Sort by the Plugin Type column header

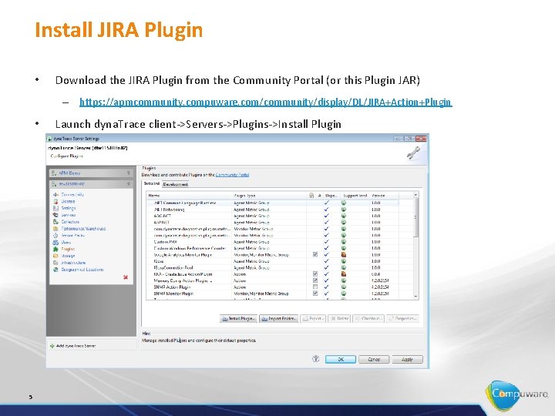(269, 195)
